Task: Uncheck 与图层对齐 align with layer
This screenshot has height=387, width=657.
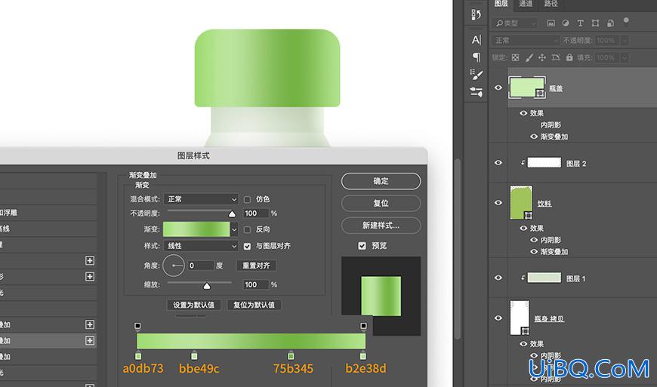Action: 247,246
